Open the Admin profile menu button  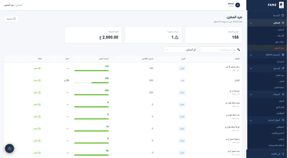click(234, 5)
